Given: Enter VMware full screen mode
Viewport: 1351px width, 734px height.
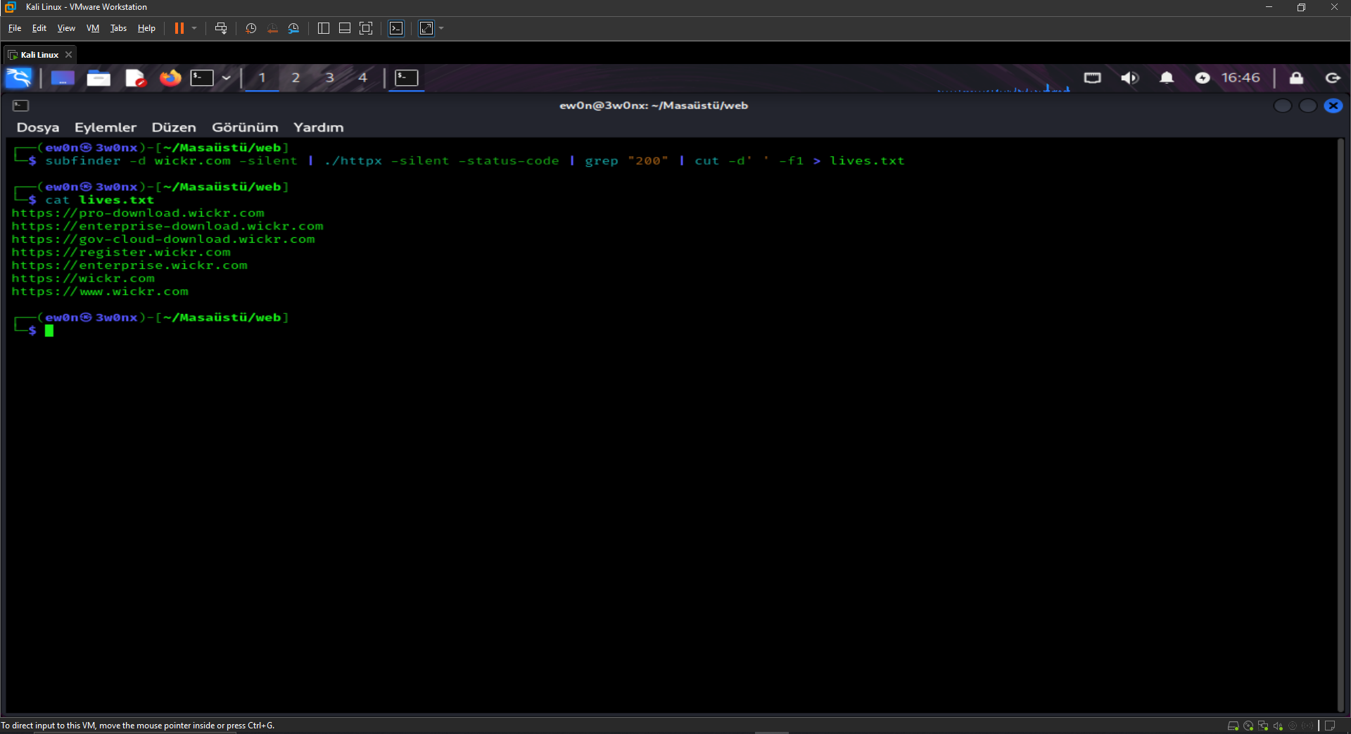Looking at the screenshot, I should pyautogui.click(x=366, y=28).
